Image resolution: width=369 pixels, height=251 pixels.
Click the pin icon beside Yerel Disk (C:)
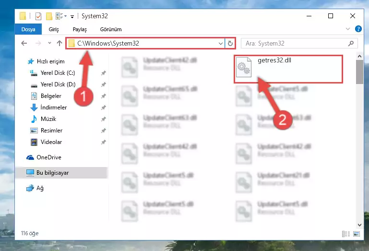point(103,73)
